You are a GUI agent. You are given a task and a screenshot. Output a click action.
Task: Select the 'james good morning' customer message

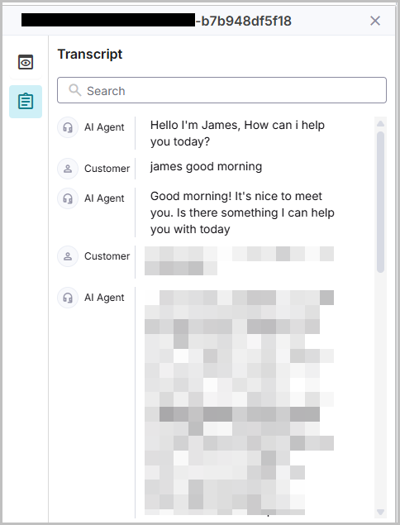(x=206, y=166)
